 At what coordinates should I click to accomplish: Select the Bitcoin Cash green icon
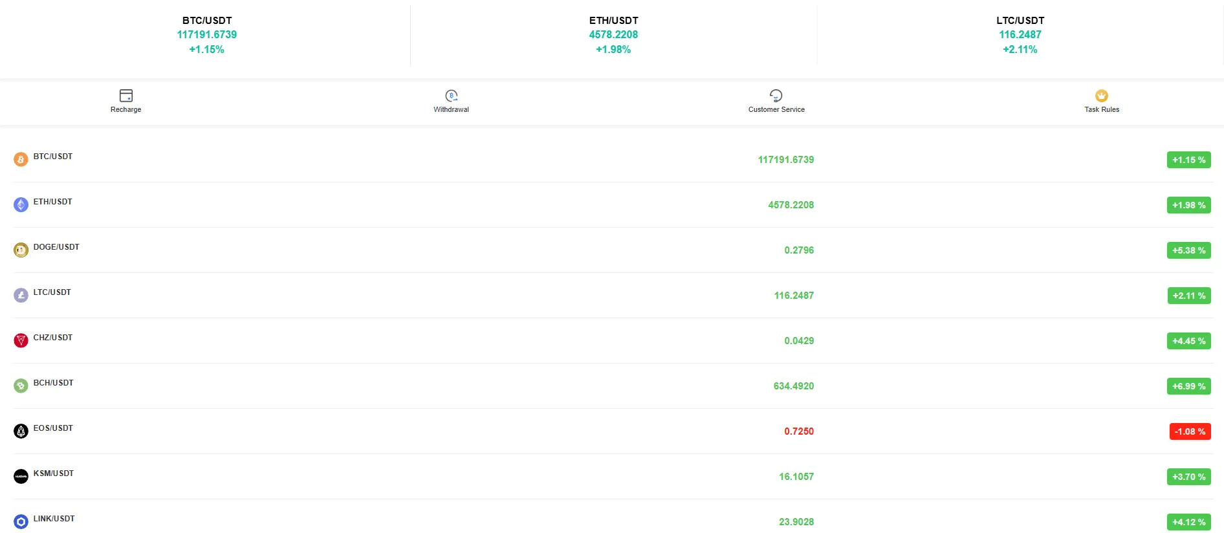pos(20,386)
